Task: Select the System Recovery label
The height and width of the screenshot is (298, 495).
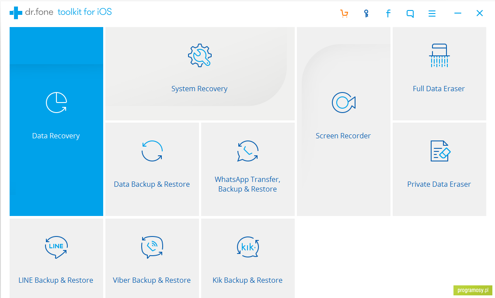Action: point(199,89)
